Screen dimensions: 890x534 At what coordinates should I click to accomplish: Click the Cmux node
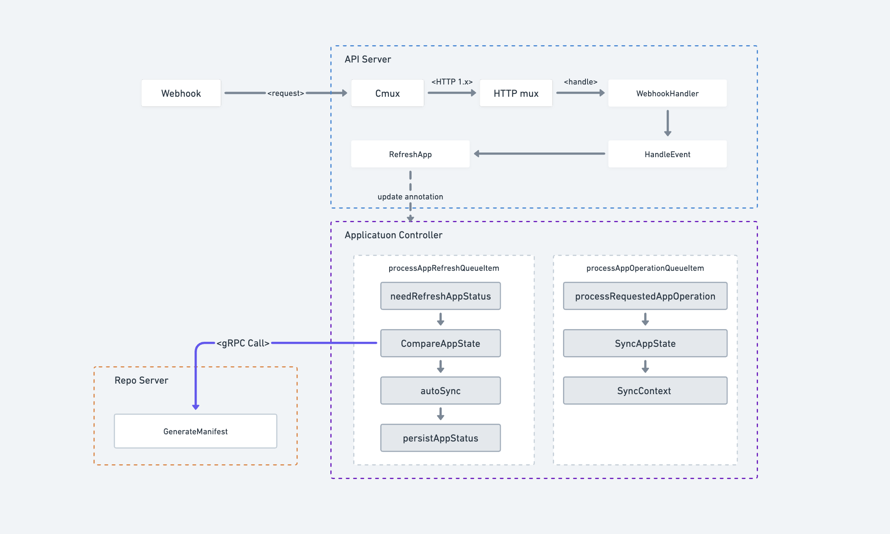pyautogui.click(x=387, y=93)
